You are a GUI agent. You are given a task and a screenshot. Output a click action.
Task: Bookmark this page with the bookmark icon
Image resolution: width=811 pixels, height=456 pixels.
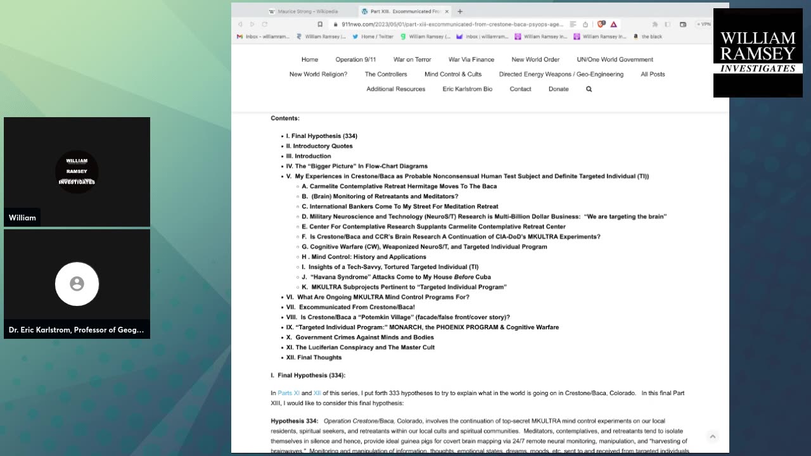tap(320, 24)
